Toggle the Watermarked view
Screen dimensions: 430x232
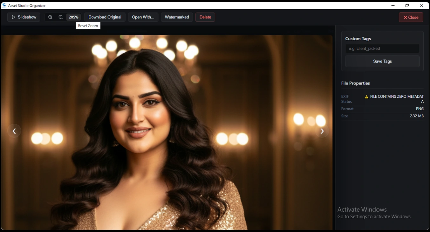coord(177,17)
